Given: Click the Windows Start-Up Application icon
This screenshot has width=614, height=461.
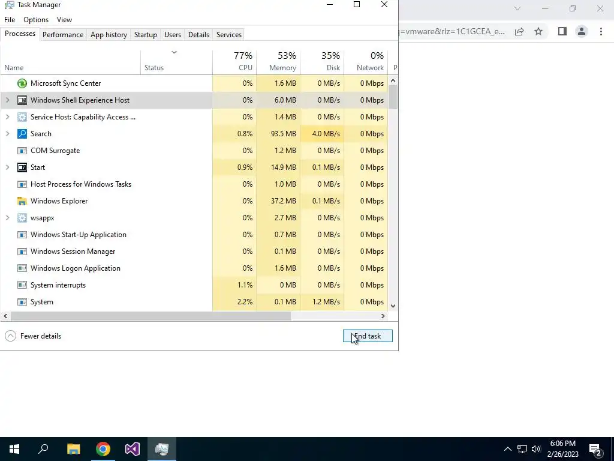Looking at the screenshot, I should tap(22, 235).
